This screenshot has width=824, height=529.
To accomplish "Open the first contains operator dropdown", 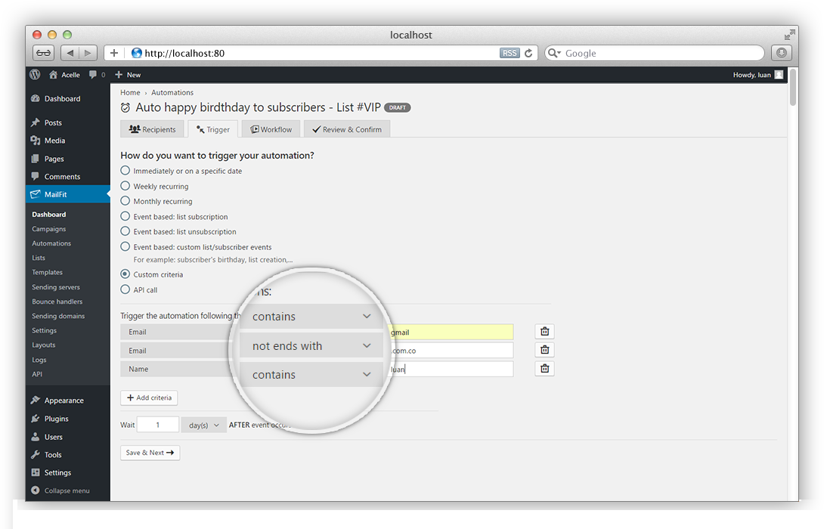I will (x=311, y=316).
